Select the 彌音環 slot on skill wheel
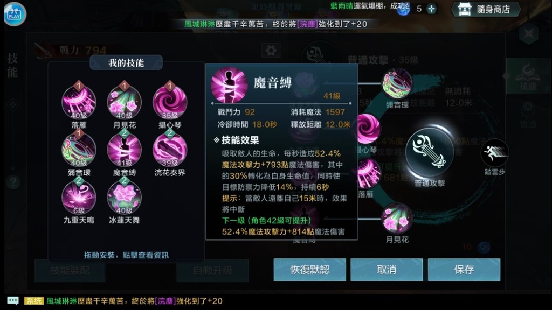The width and height of the screenshot is (552, 310). point(397,83)
